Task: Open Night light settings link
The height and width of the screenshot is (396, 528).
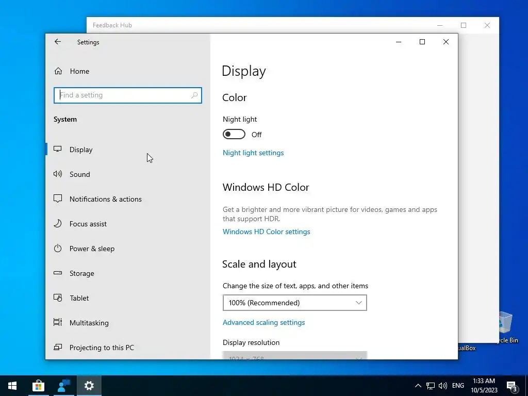Action: point(253,153)
